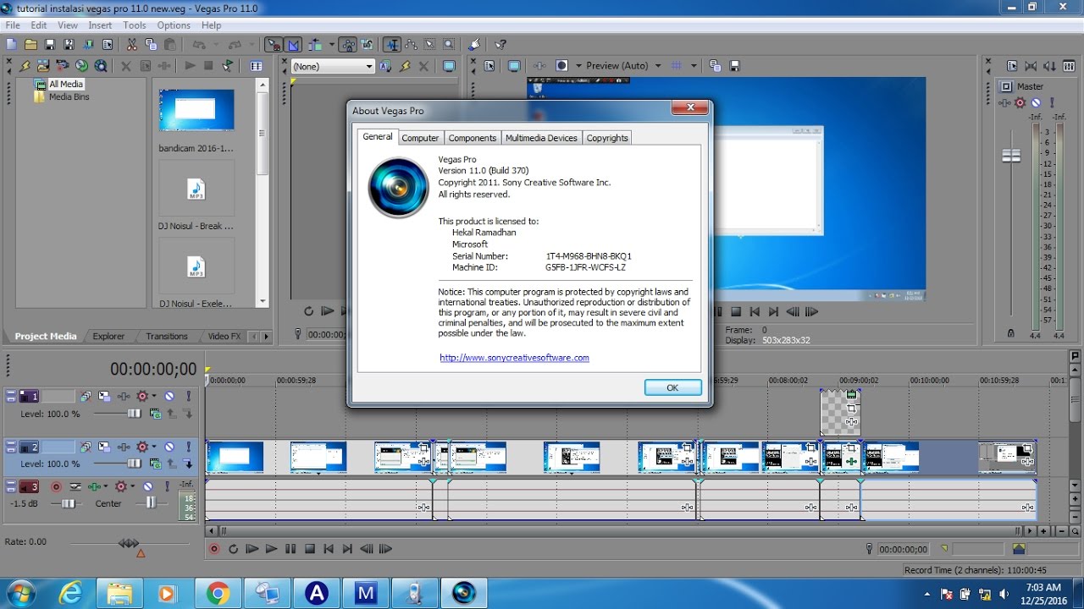The image size is (1084, 609).
Task: Click the Paste clipboard icon in toolbar
Action: [x=170, y=44]
